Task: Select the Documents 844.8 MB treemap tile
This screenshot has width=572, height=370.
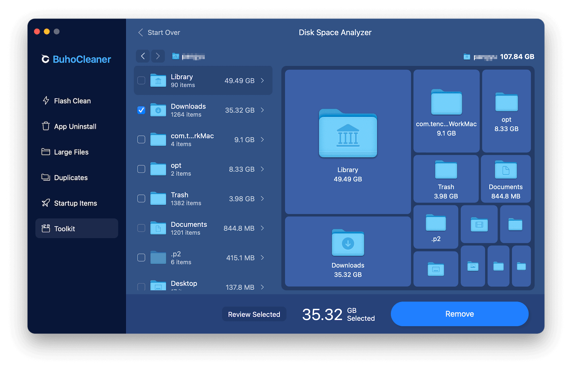Action: pos(506,179)
